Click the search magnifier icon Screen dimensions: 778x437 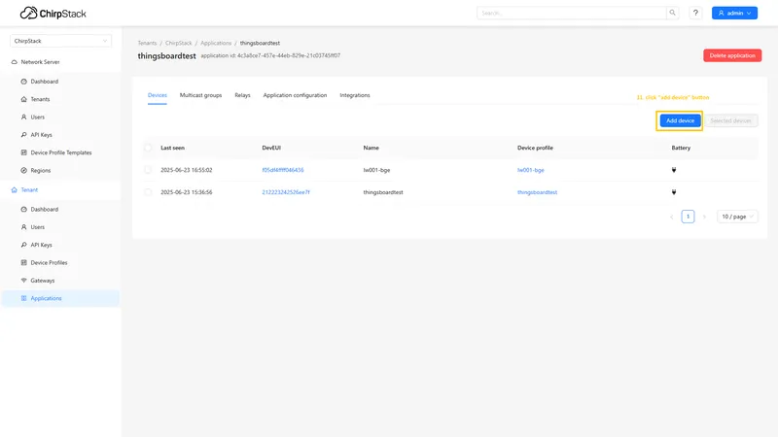[x=672, y=13]
